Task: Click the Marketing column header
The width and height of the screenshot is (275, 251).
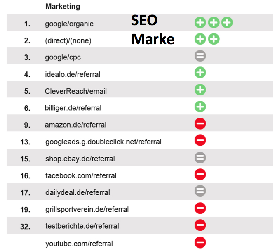Action: pyautogui.click(x=63, y=7)
